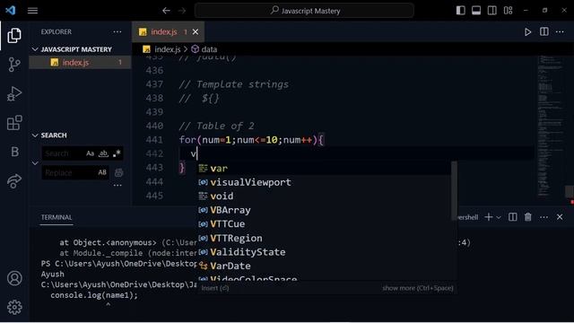Toggle bottom panel visibility
574x323 pixels.
coord(476,11)
